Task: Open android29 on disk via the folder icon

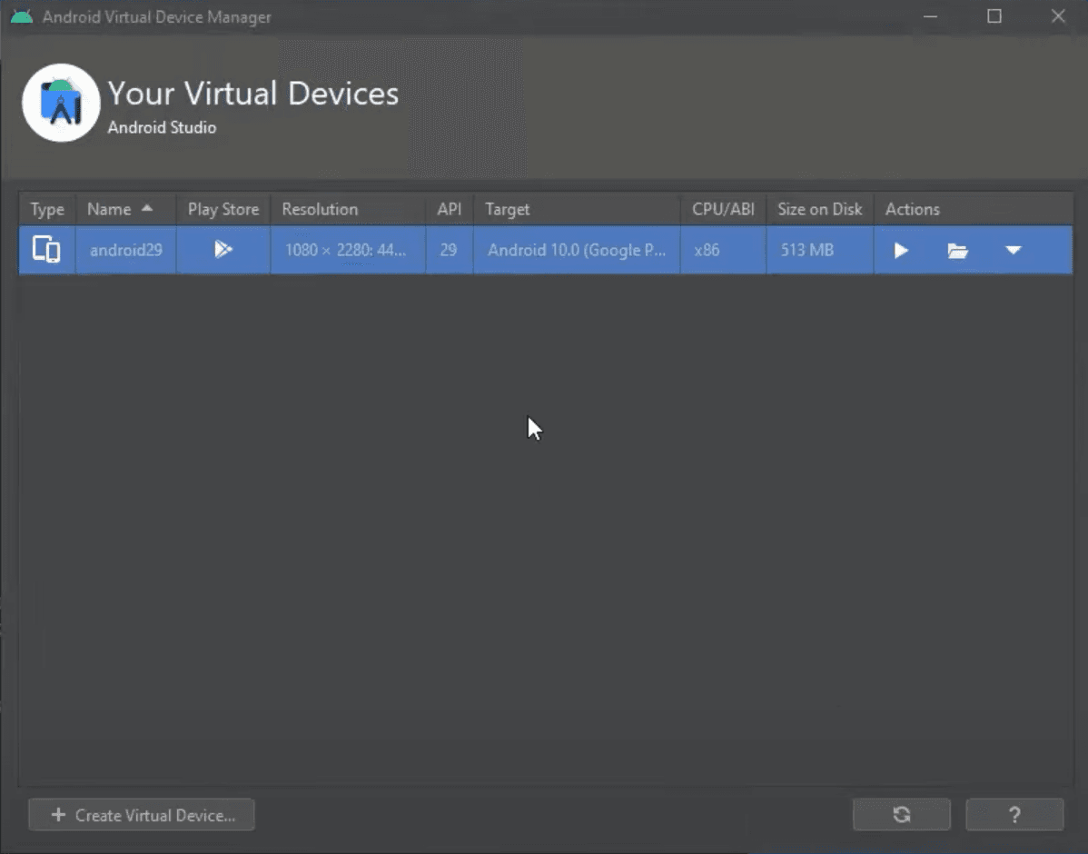Action: tap(957, 250)
